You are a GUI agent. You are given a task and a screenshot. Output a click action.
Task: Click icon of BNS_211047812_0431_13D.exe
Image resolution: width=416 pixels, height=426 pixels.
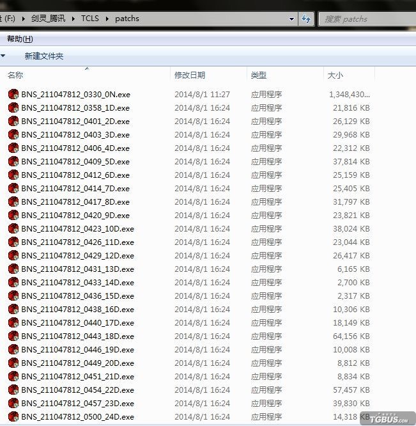pyautogui.click(x=13, y=269)
